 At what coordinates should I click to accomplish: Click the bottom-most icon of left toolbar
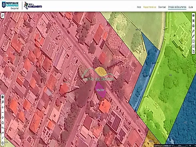click(3, 143)
